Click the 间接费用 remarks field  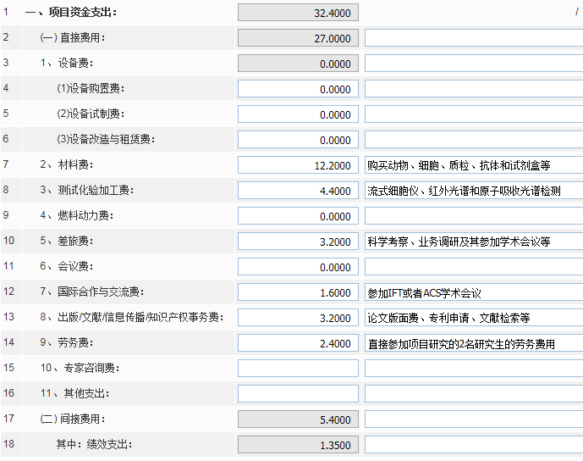[474, 419]
